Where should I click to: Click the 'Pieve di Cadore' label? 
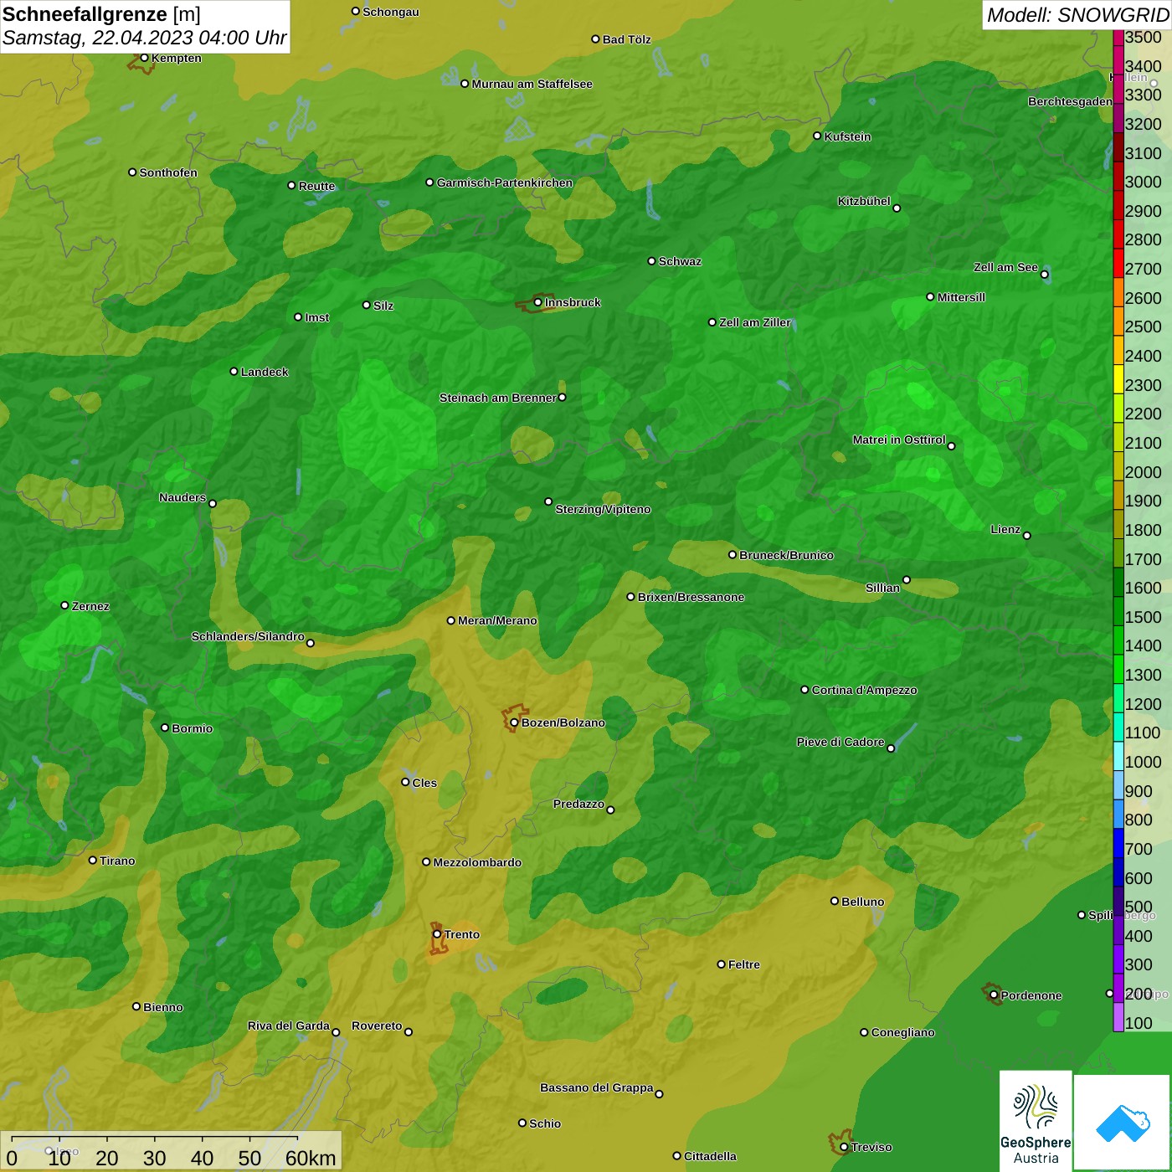pos(840,742)
